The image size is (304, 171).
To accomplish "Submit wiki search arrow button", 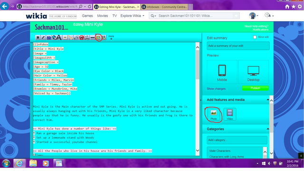I will point(236,16).
